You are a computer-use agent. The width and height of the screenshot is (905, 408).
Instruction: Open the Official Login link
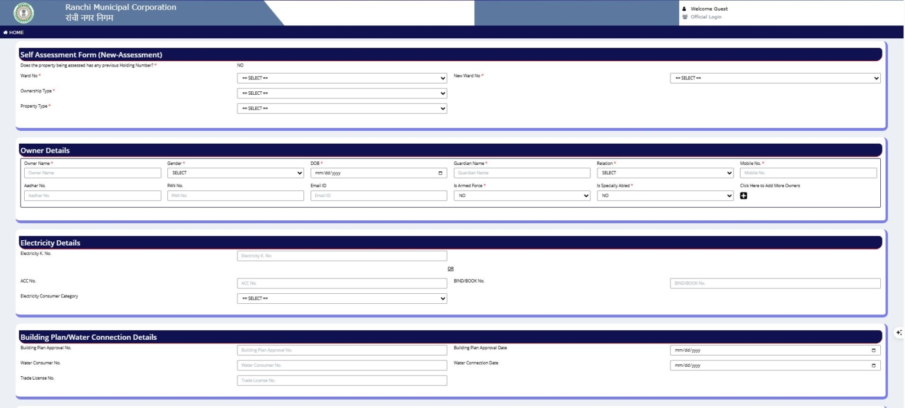pyautogui.click(x=706, y=16)
